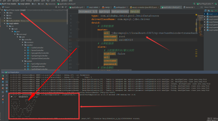Switch to banner.txt tab
Viewport: 218px width, 121px height.
[x=189, y=7]
